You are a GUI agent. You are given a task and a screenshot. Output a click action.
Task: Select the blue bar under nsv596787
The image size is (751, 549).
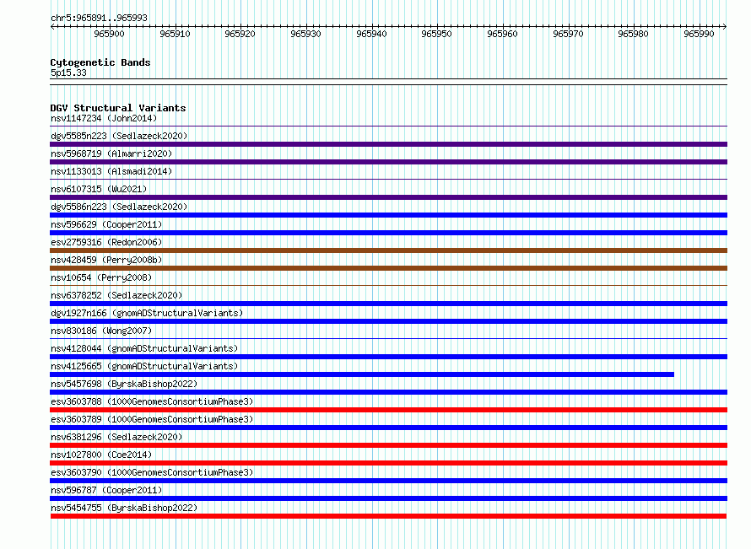[388, 498]
